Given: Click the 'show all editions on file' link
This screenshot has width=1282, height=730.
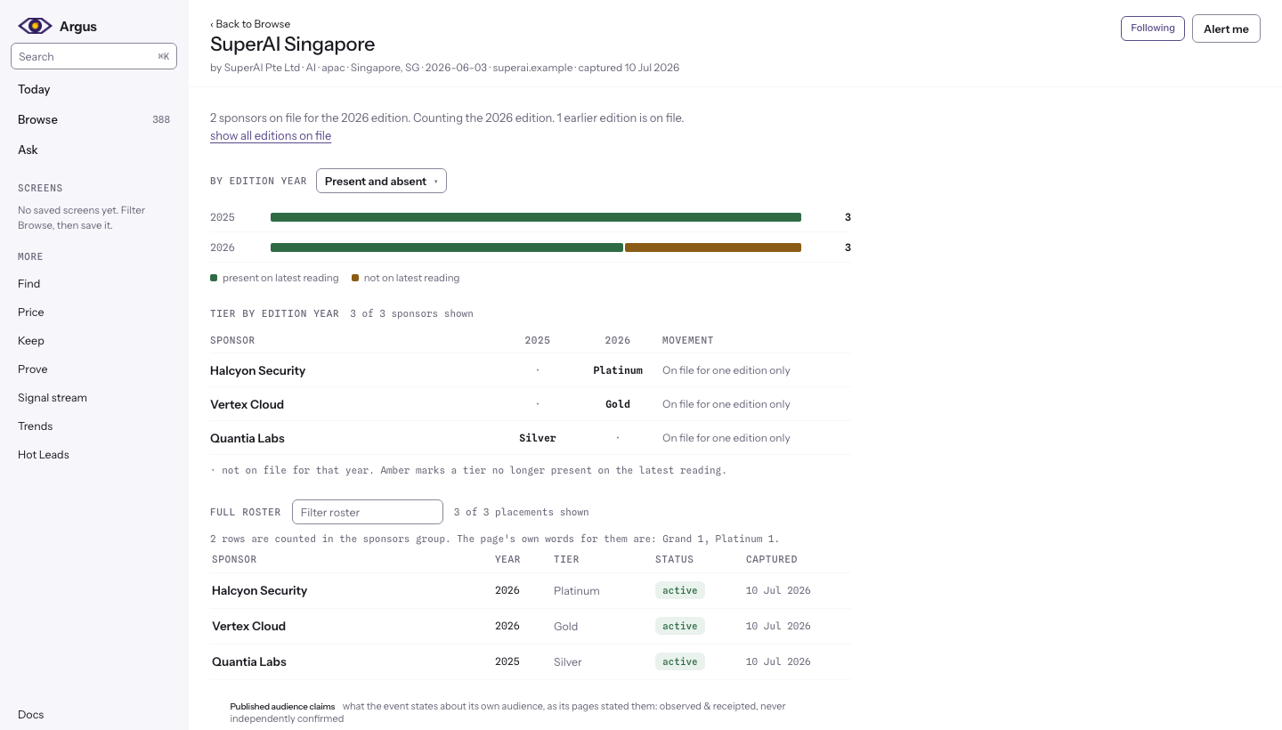Looking at the screenshot, I should tap(271, 135).
